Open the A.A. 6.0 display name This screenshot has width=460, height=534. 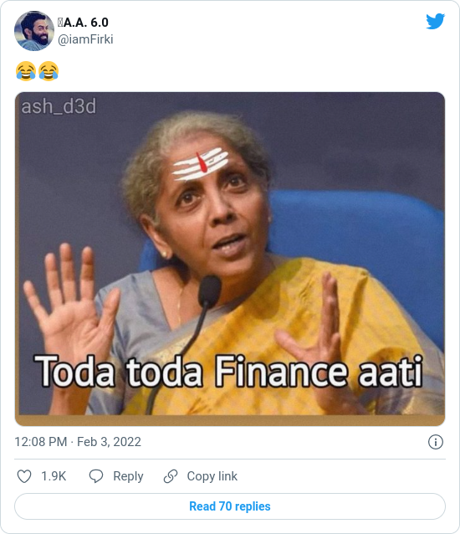click(86, 23)
